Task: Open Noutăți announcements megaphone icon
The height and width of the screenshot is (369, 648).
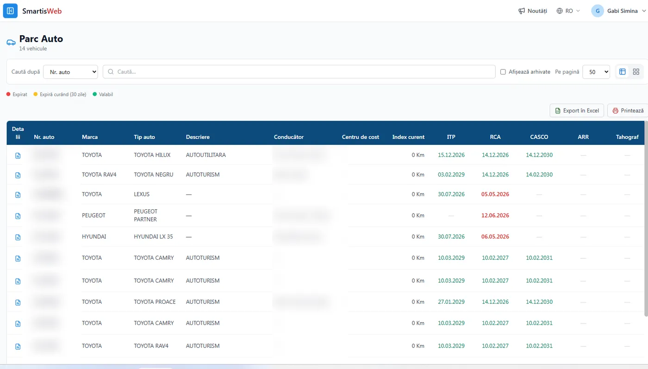Action: 522,11
